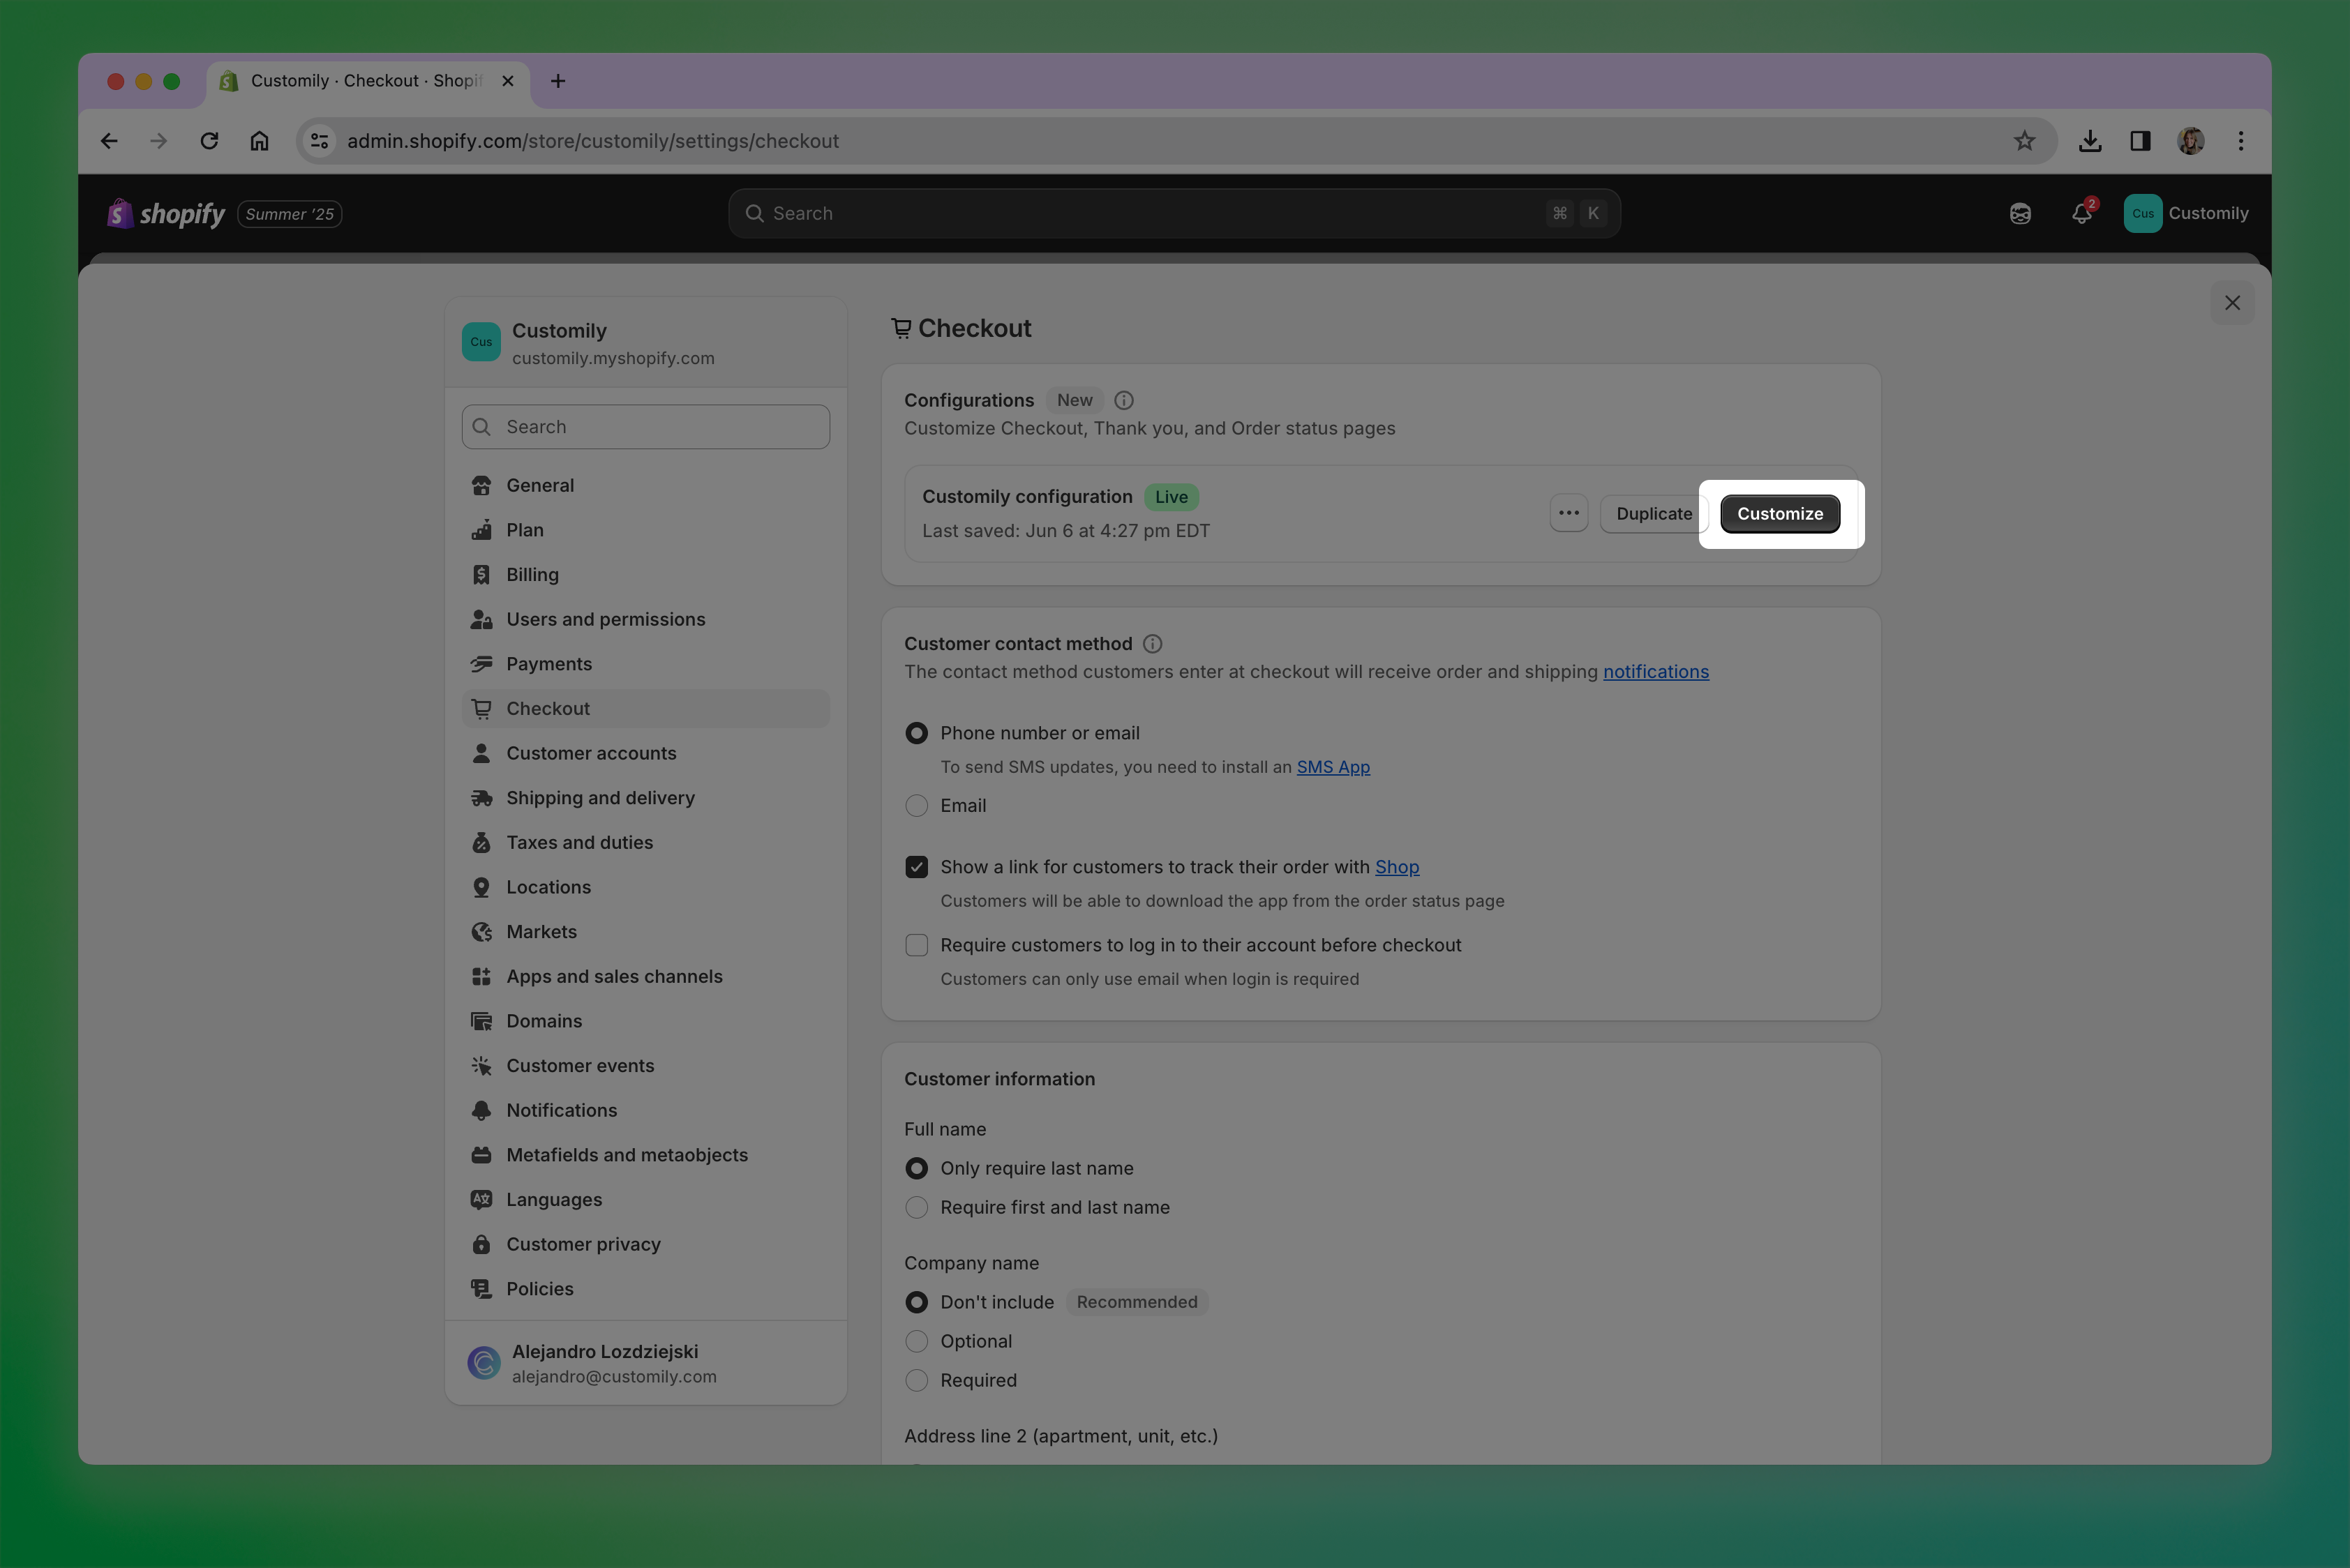The height and width of the screenshot is (1568, 2350).
Task: Click the Configurations info icon
Action: pyautogui.click(x=1123, y=400)
